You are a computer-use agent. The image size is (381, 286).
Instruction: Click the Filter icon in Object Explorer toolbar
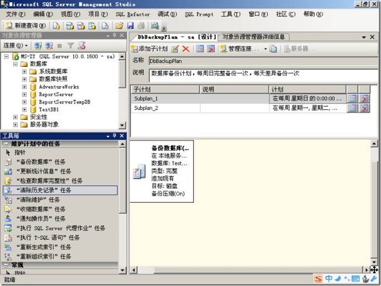tap(70, 46)
